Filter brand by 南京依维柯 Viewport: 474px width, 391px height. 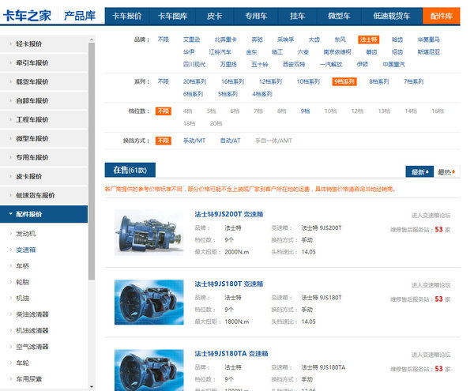337,52
